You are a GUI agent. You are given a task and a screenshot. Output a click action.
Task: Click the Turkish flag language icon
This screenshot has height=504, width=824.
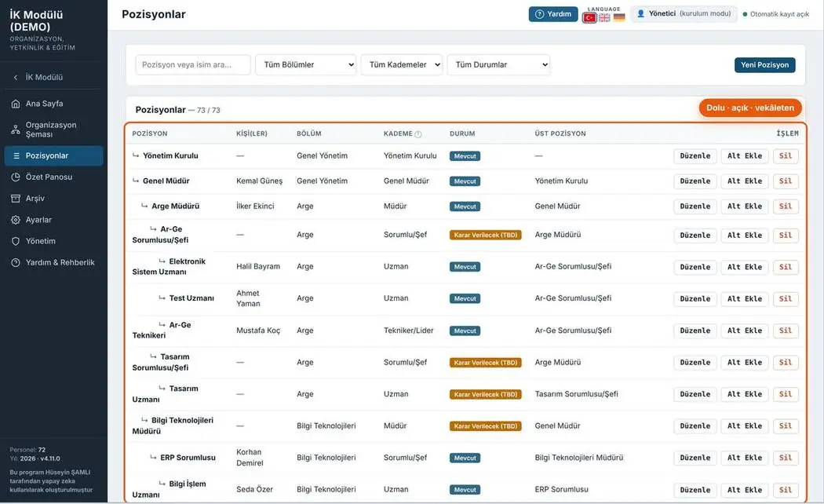coord(589,18)
